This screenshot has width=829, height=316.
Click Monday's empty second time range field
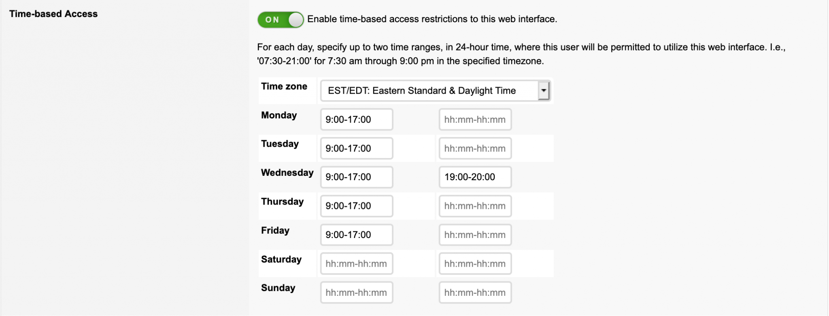pyautogui.click(x=474, y=119)
